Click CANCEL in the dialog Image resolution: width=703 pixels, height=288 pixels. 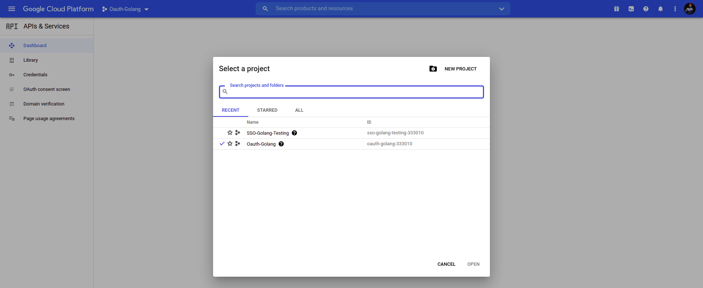point(446,264)
